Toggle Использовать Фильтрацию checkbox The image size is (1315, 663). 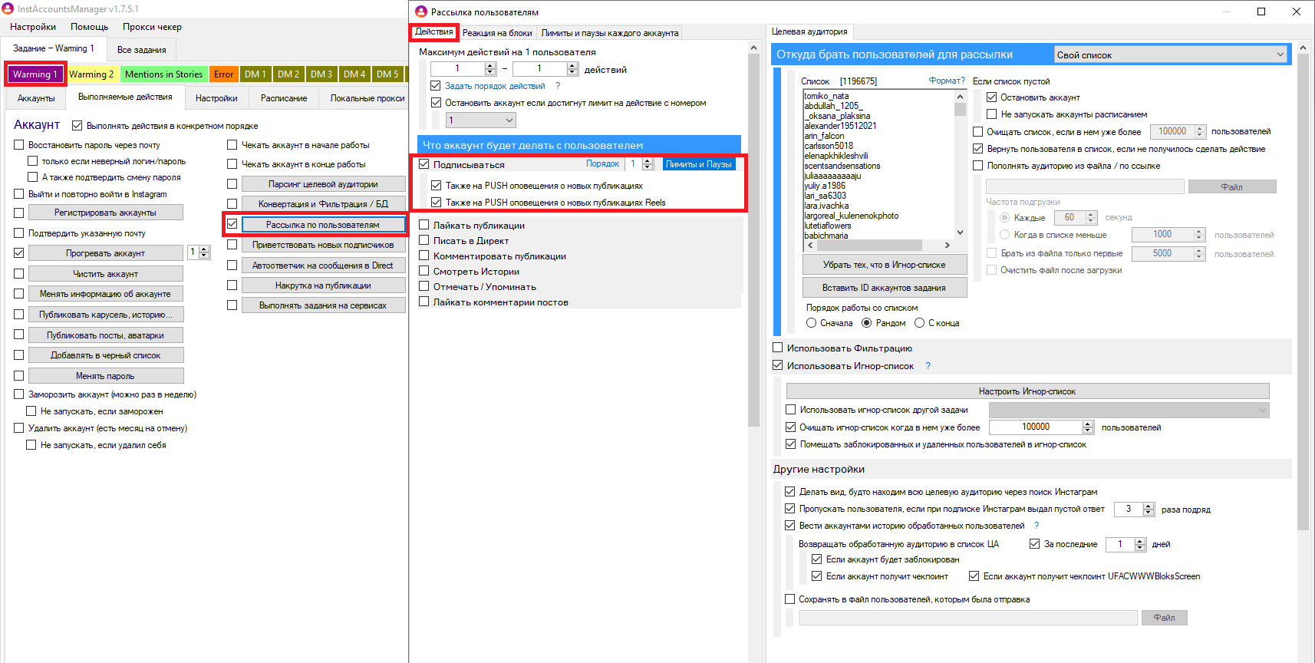[x=777, y=348]
